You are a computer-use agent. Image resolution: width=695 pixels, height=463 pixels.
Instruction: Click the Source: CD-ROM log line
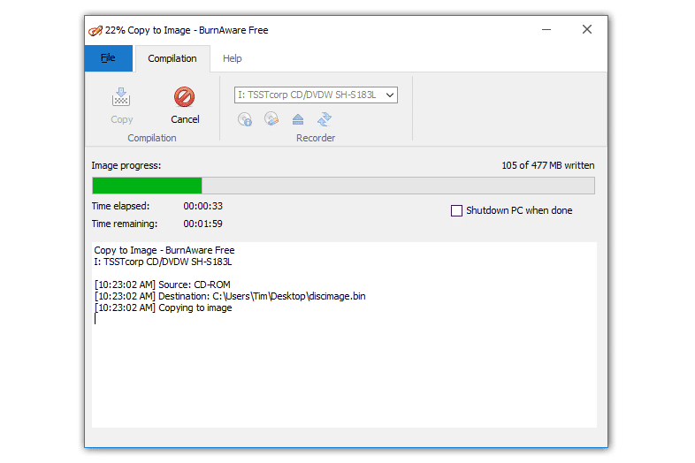[162, 285]
